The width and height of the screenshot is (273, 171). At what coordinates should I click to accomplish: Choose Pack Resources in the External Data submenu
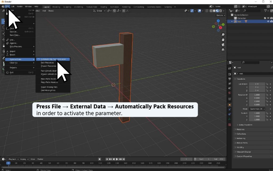pyautogui.click(x=47, y=63)
